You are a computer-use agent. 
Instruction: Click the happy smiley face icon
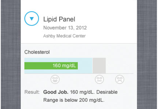coord(55,79)
